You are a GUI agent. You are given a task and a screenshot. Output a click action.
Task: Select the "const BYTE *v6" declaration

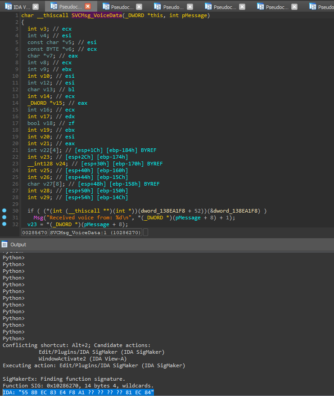pos(62,49)
